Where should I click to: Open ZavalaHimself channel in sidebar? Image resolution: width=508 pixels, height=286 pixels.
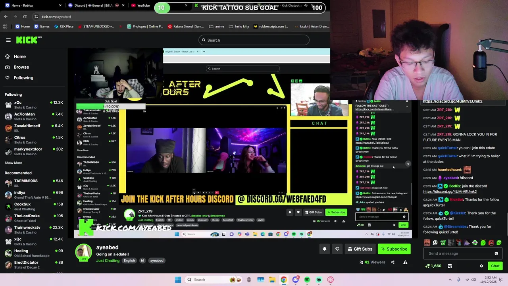[x=34, y=128]
